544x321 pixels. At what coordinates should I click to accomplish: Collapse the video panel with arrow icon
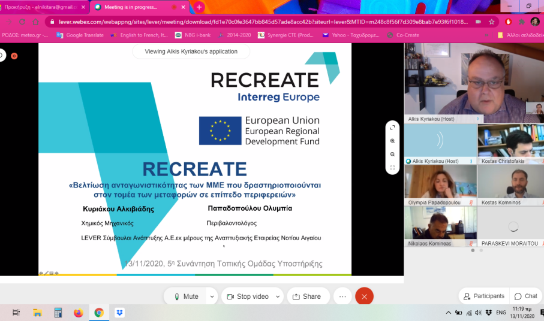click(x=412, y=49)
